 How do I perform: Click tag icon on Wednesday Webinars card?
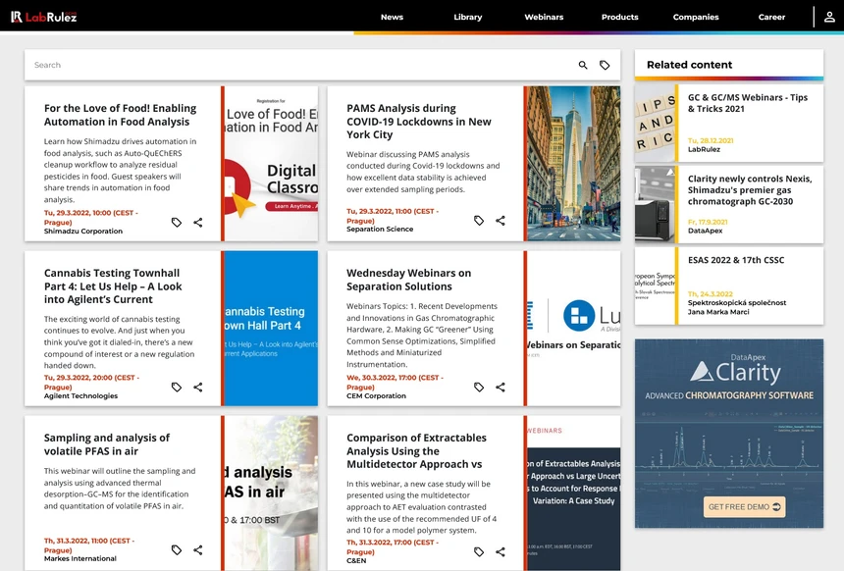pyautogui.click(x=479, y=387)
